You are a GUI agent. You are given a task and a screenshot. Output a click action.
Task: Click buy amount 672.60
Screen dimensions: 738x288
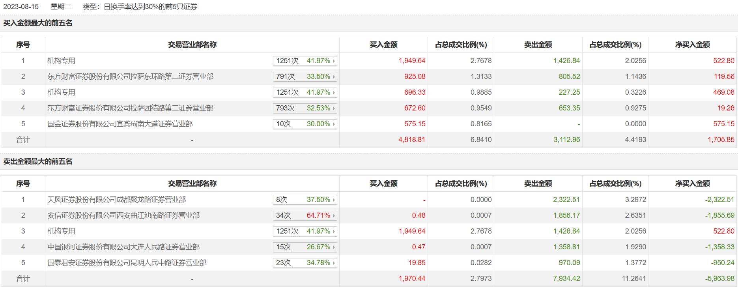[x=415, y=108]
